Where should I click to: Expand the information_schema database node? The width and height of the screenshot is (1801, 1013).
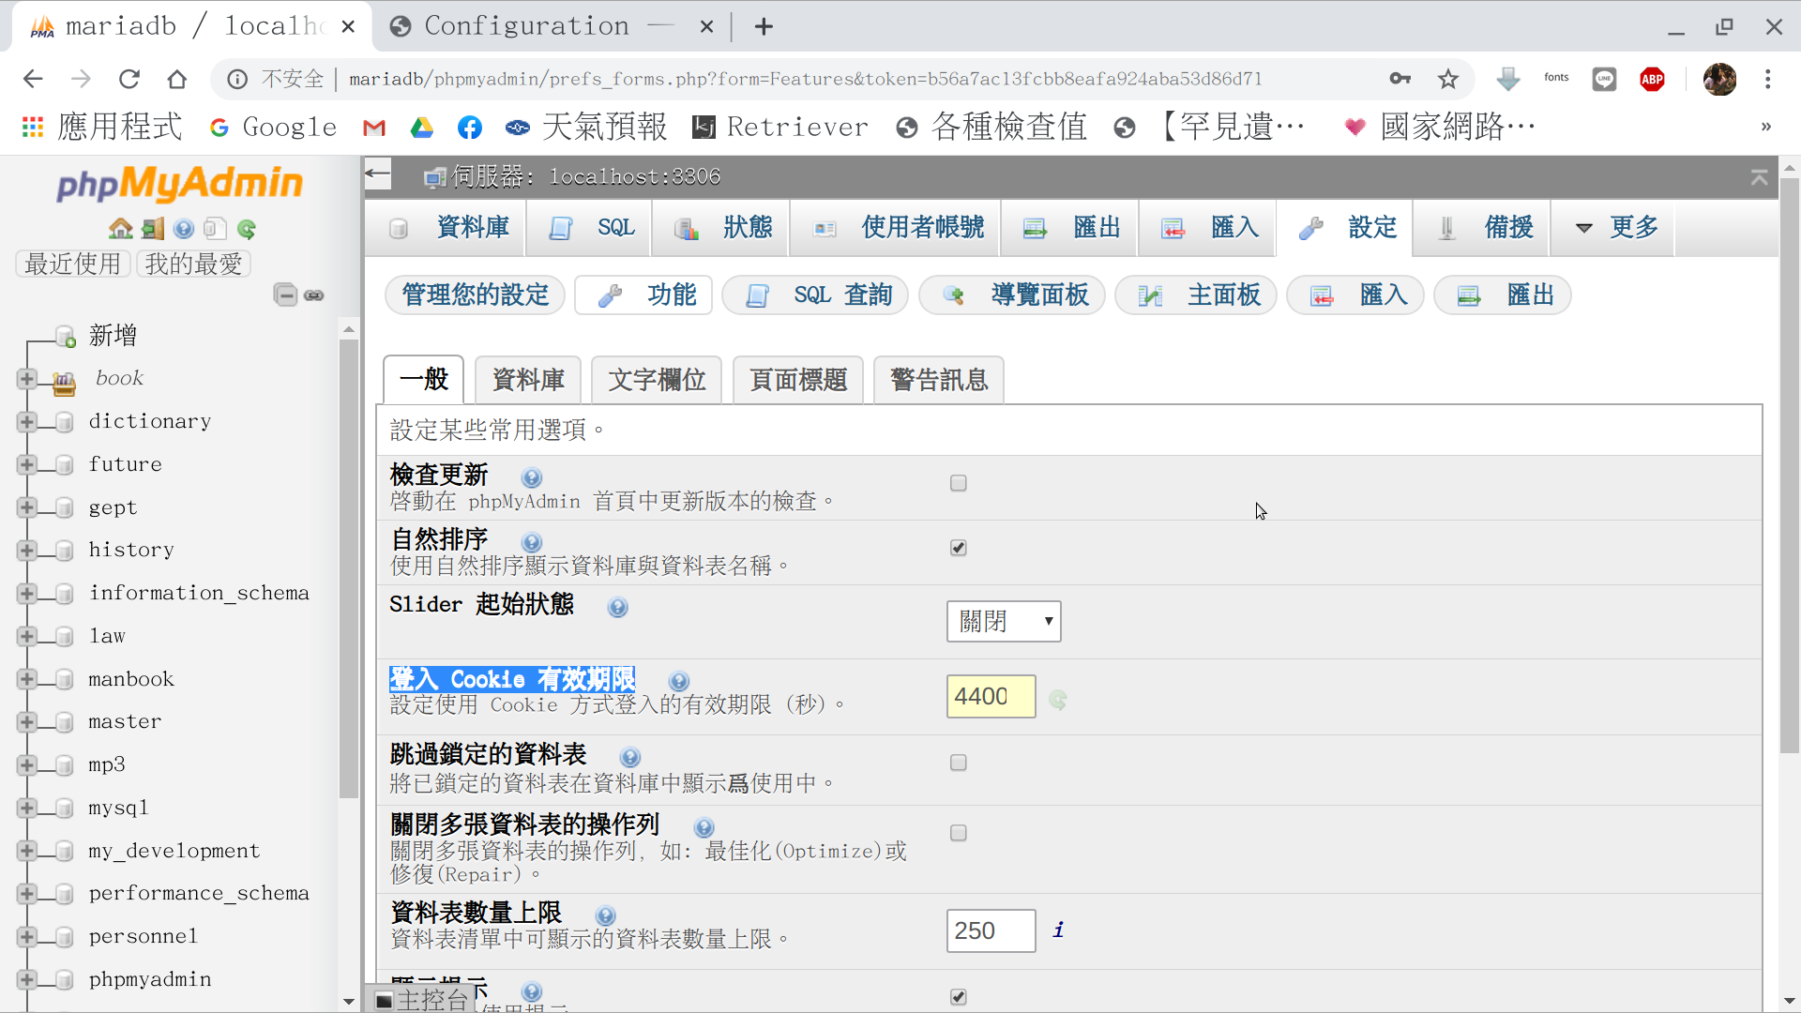coord(26,593)
